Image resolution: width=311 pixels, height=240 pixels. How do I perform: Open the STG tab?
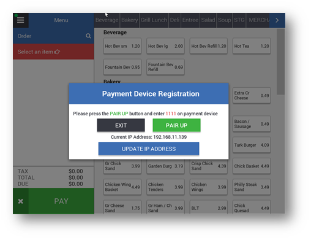[239, 20]
